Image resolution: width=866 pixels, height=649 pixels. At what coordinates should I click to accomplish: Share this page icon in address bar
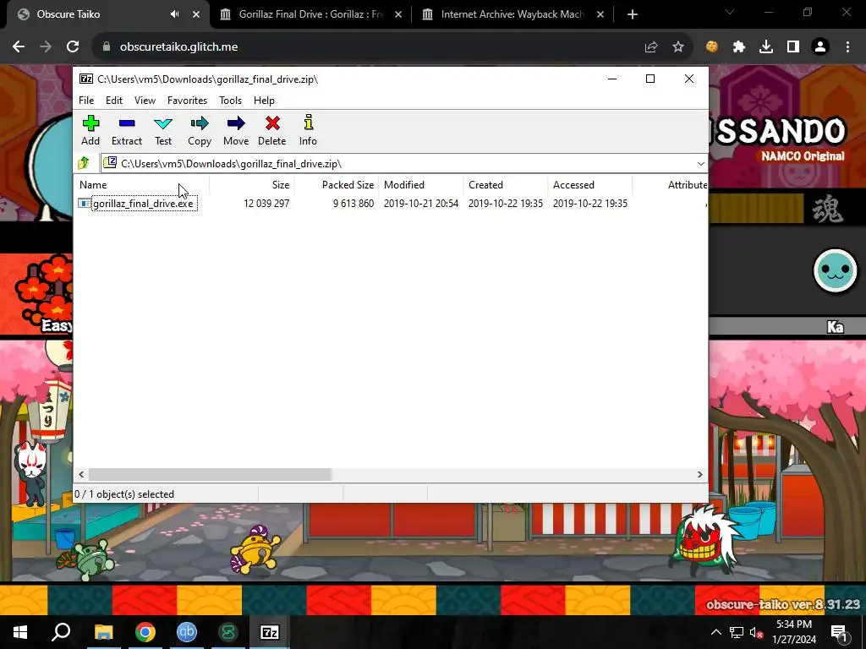[651, 47]
